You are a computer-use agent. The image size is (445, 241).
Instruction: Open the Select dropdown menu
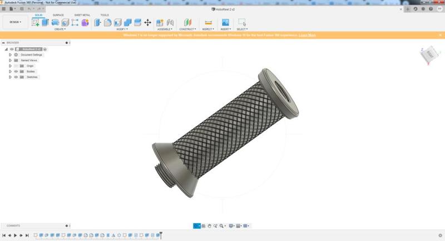point(242,29)
